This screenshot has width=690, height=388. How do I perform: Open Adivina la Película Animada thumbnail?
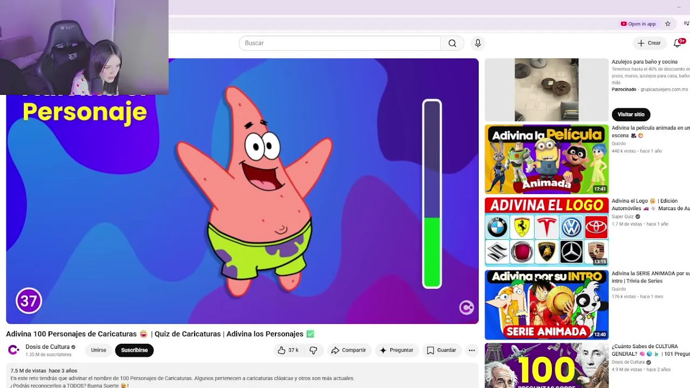coord(547,159)
